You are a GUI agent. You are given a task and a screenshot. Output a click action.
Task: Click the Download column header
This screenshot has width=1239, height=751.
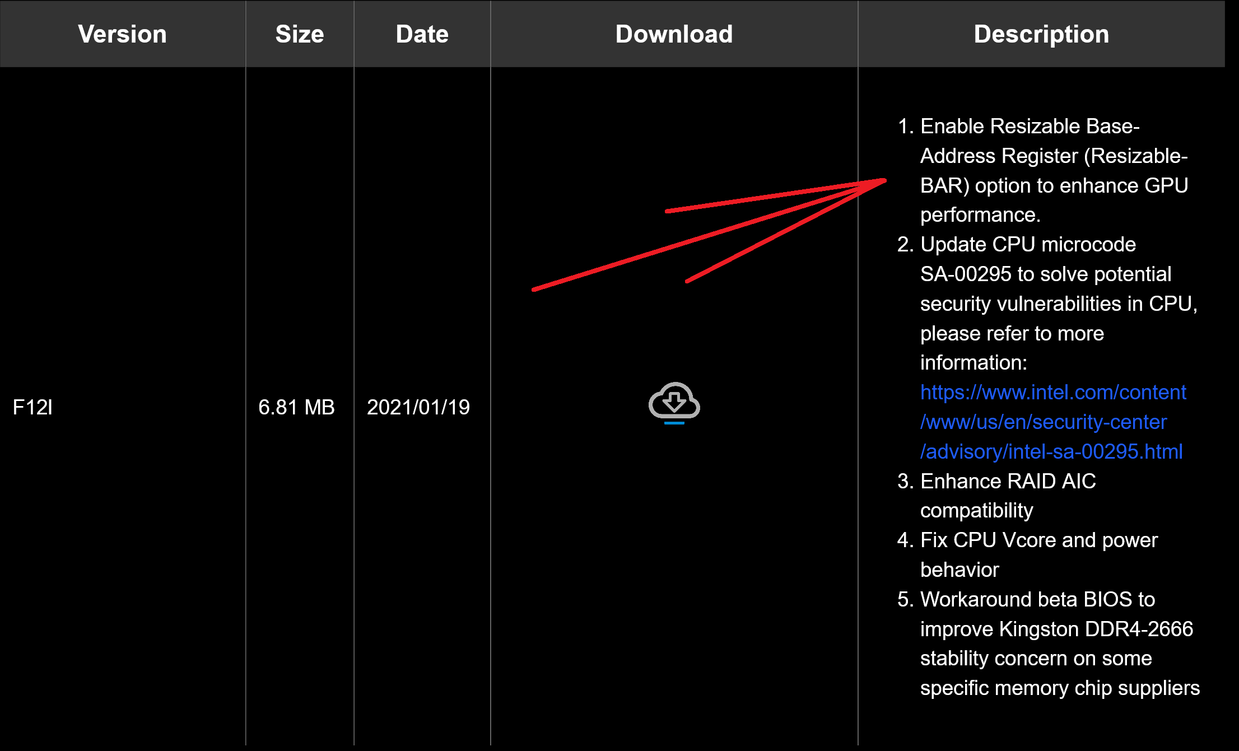point(674,34)
